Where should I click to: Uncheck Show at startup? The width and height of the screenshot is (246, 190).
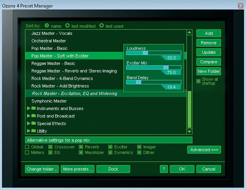coord(198,81)
